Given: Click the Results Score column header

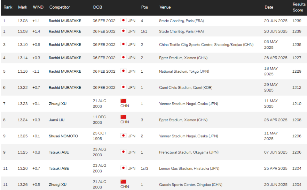Looking at the screenshot, I should (299, 7).
